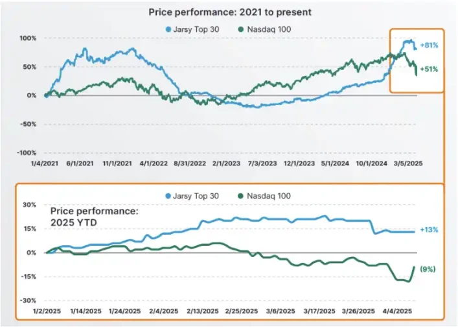
Task: Toggle Jarsy Top 30 series in the 2025 YTD legend
Action: [x=192, y=196]
